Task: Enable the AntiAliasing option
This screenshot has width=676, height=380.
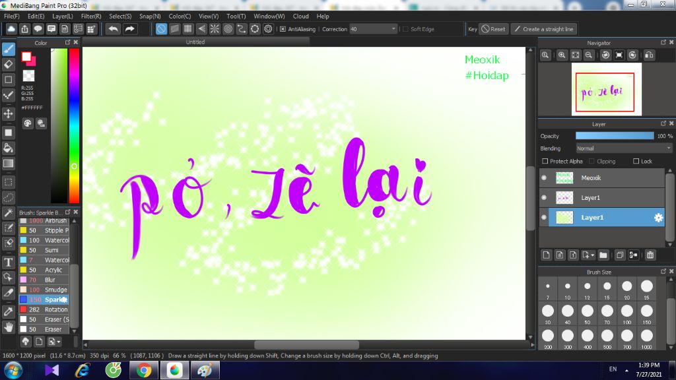Action: (281, 29)
